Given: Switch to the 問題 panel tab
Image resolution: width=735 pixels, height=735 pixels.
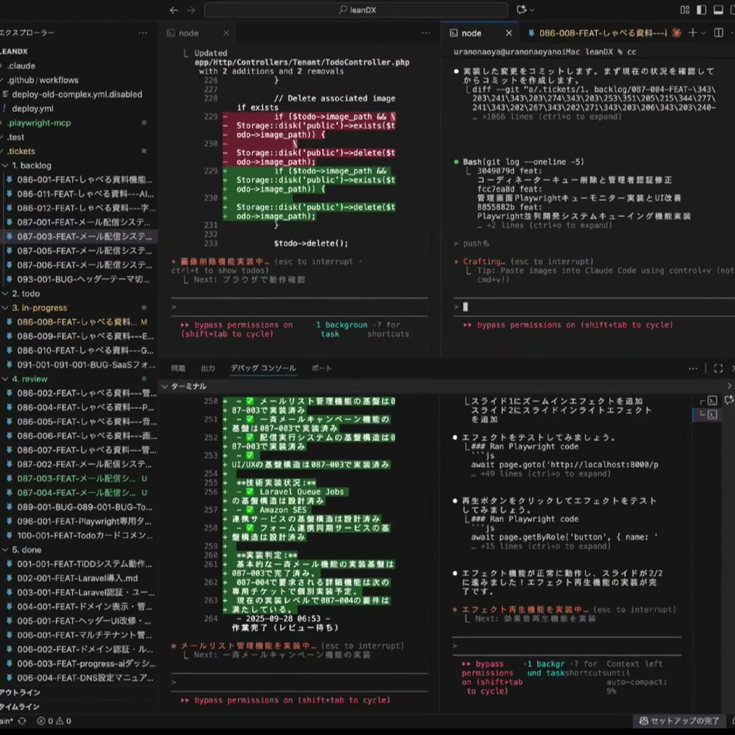Looking at the screenshot, I should click(178, 368).
